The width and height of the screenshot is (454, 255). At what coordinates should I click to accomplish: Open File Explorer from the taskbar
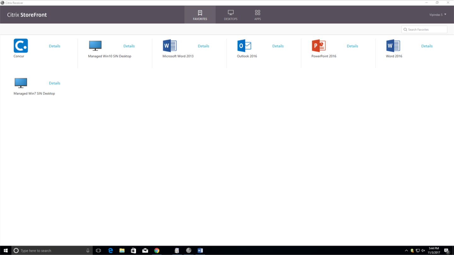122,251
